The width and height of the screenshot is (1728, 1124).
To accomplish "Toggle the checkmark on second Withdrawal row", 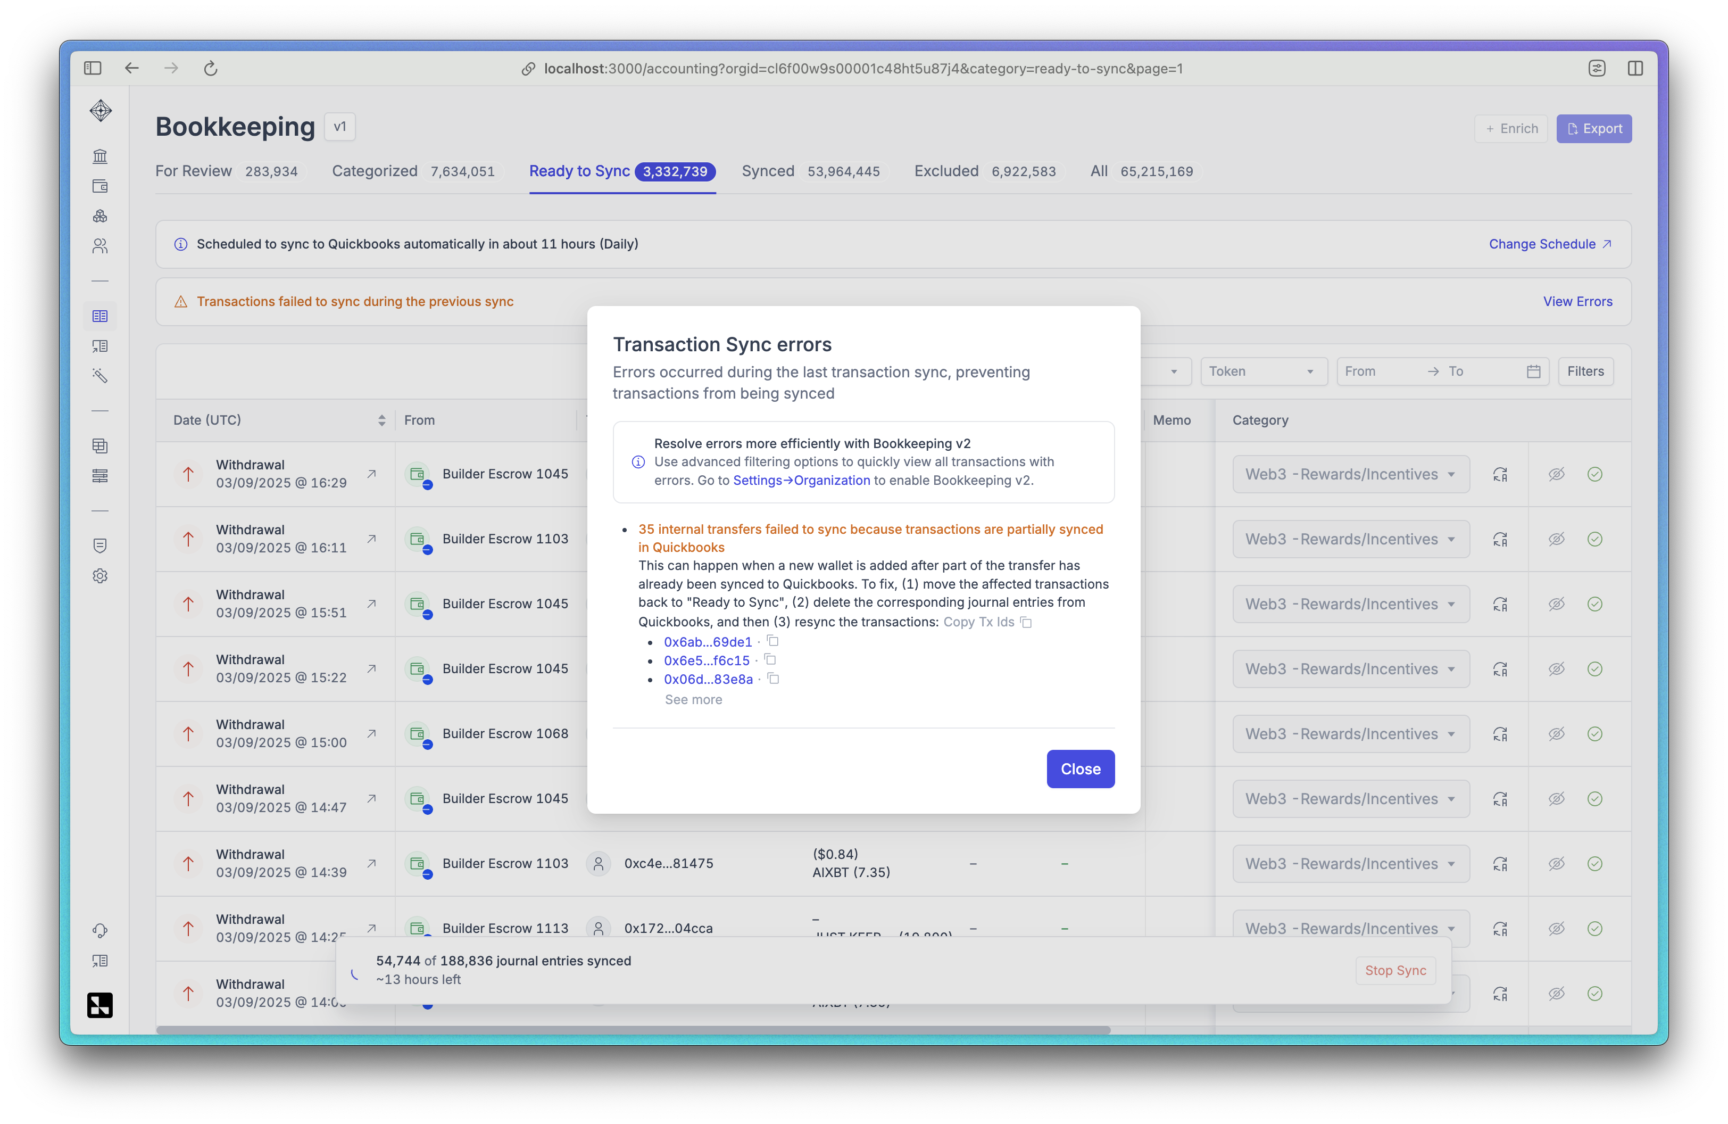I will pos(1594,539).
